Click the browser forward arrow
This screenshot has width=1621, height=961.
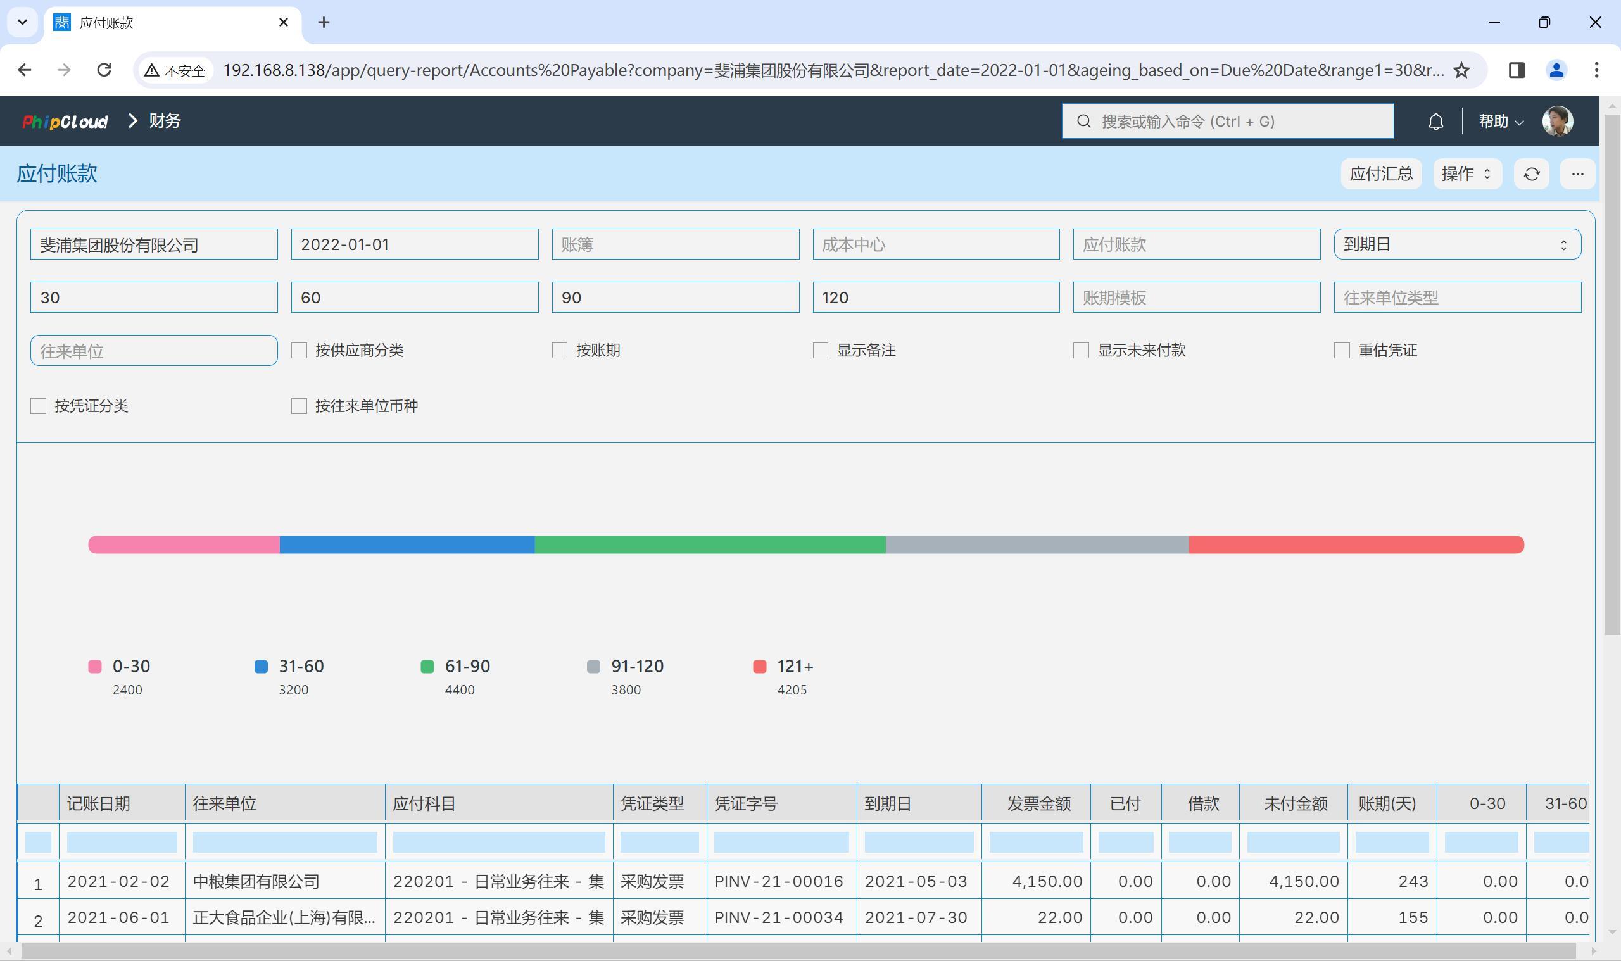(x=64, y=70)
